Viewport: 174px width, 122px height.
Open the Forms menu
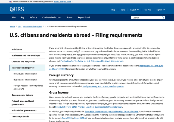click(x=70, y=18)
